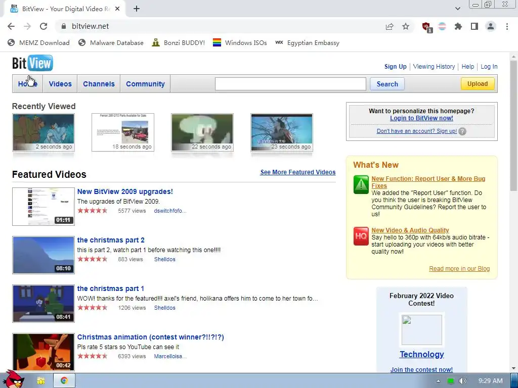Open MEMZ Download bookmark
The image size is (518, 388).
[38, 42]
